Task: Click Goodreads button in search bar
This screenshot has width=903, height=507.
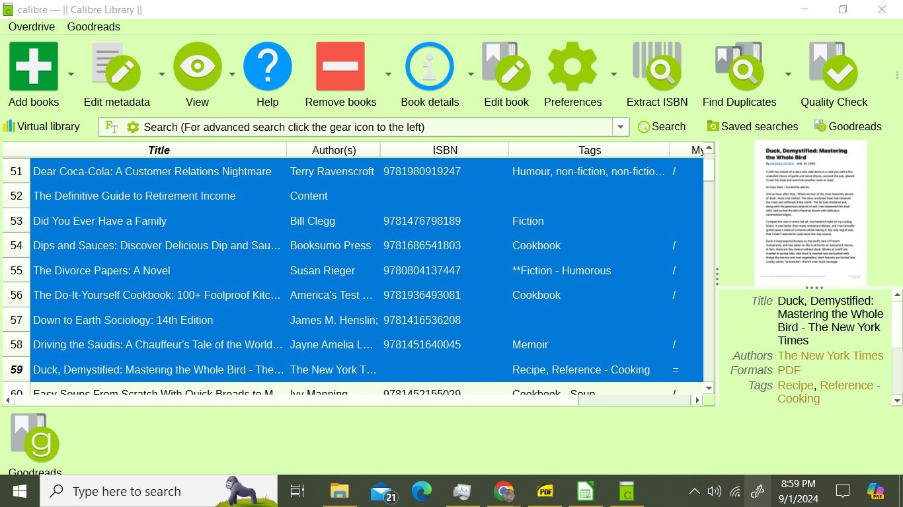Action: (x=848, y=126)
